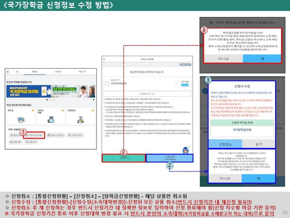Go to the 재단 소개 tab
290x218 pixels.
[82, 72]
